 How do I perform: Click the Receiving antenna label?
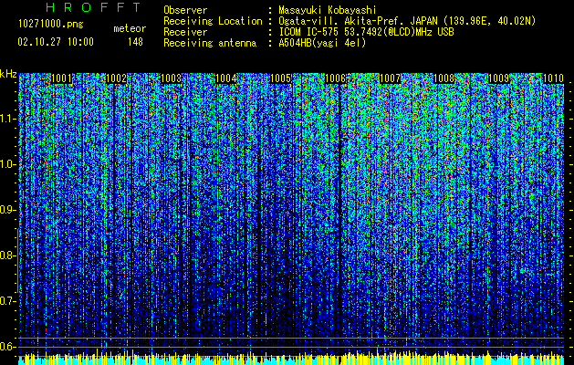[210, 43]
